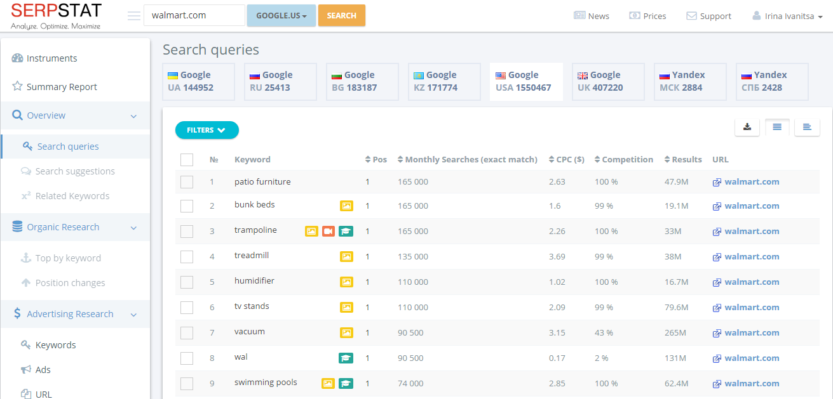
Task: Click the star icon beside Summary Report
Action: pos(17,86)
